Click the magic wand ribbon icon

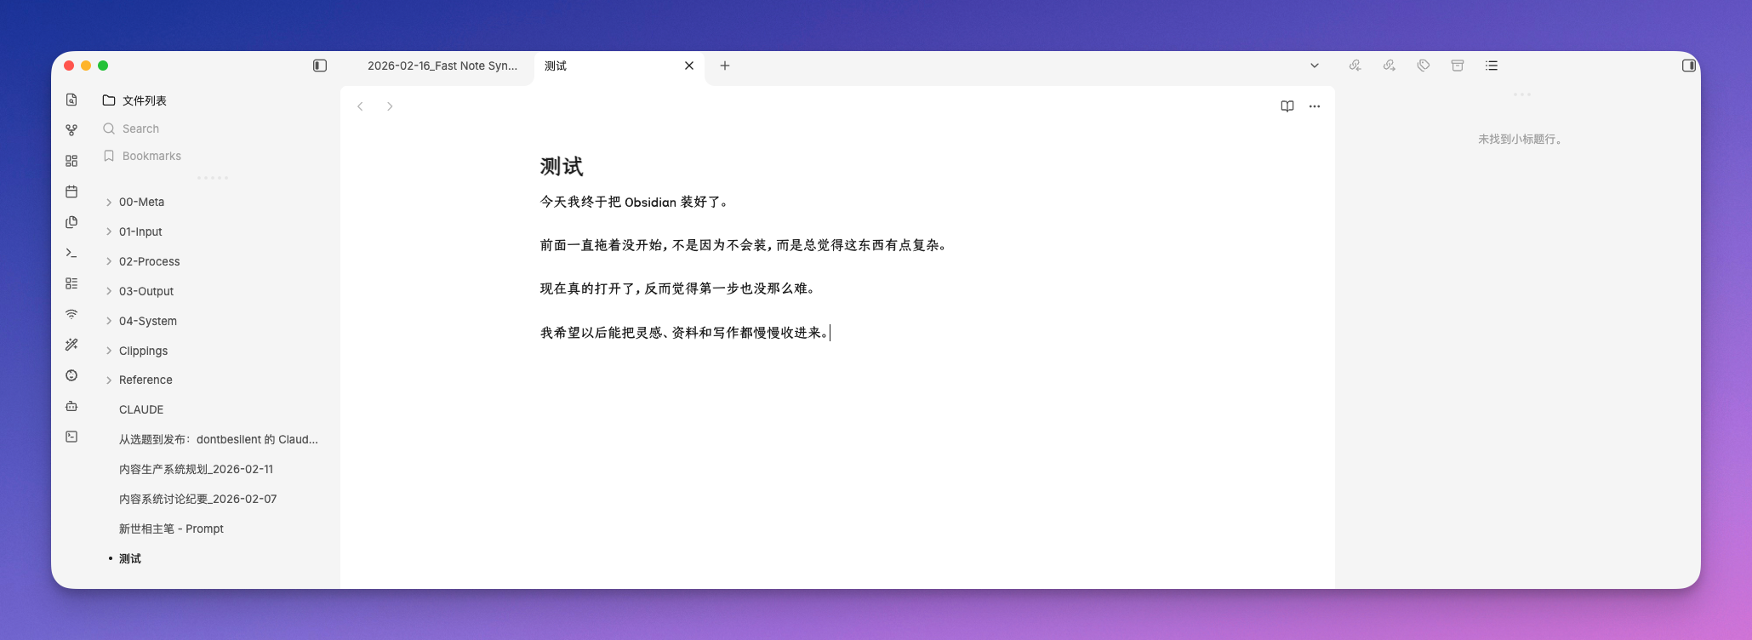click(71, 345)
